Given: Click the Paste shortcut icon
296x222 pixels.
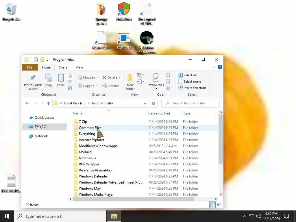Looking at the screenshot, I should pyautogui.click(x=70, y=88).
